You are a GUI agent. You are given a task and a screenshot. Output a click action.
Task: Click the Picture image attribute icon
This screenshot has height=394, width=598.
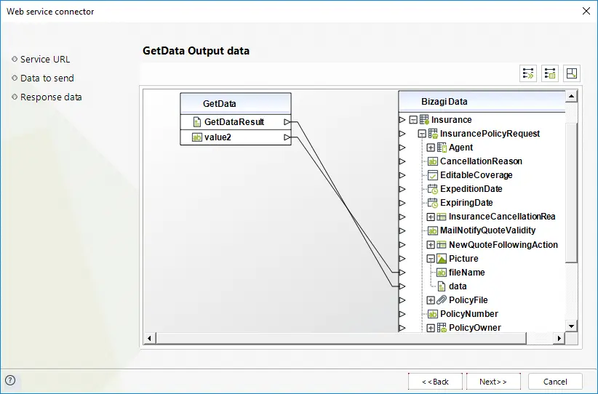(x=442, y=259)
